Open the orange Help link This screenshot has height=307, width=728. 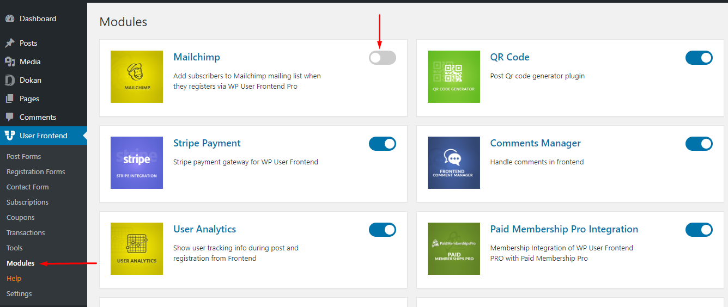coord(14,278)
